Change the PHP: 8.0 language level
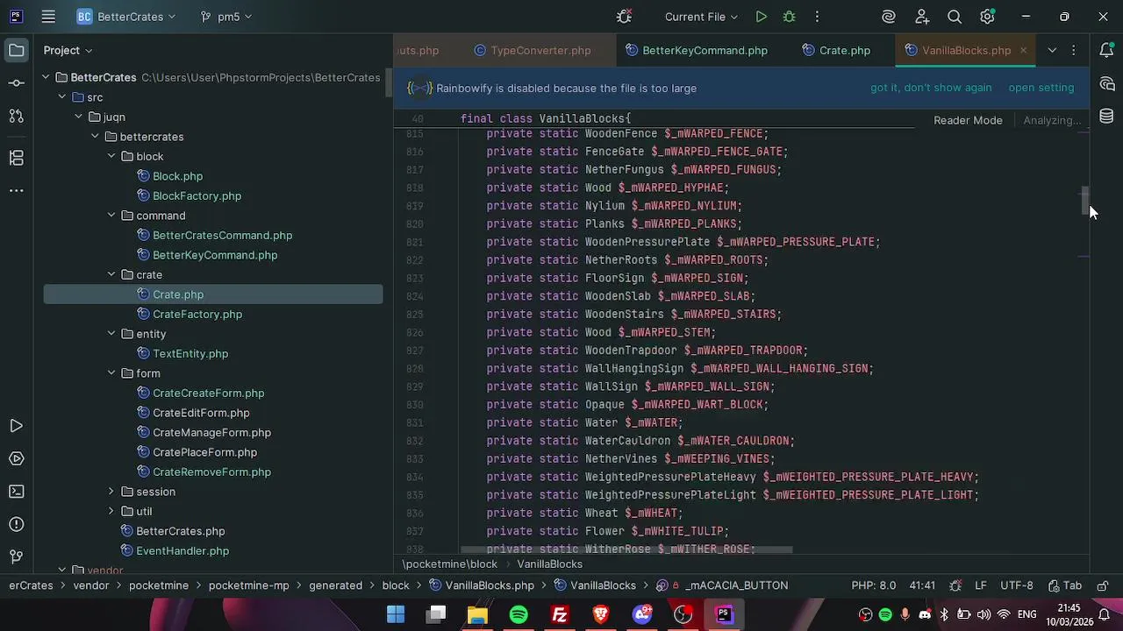This screenshot has width=1123, height=631. (x=874, y=585)
